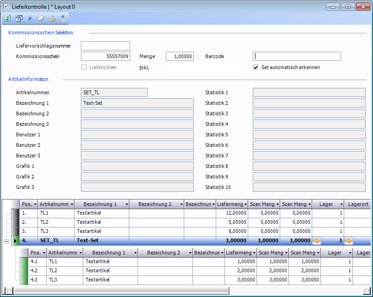
Task: Click the Lager column header in top grid
Action: [325, 204]
